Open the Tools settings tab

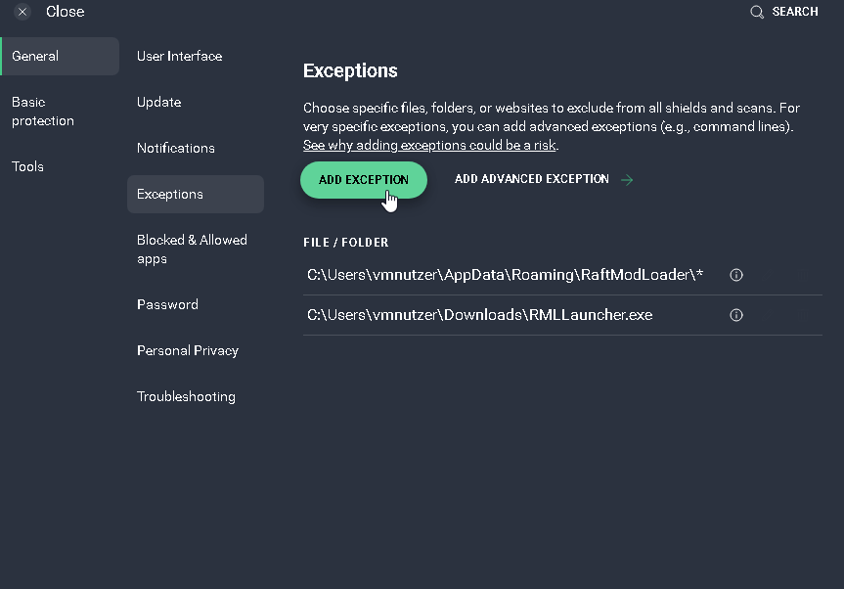click(28, 167)
